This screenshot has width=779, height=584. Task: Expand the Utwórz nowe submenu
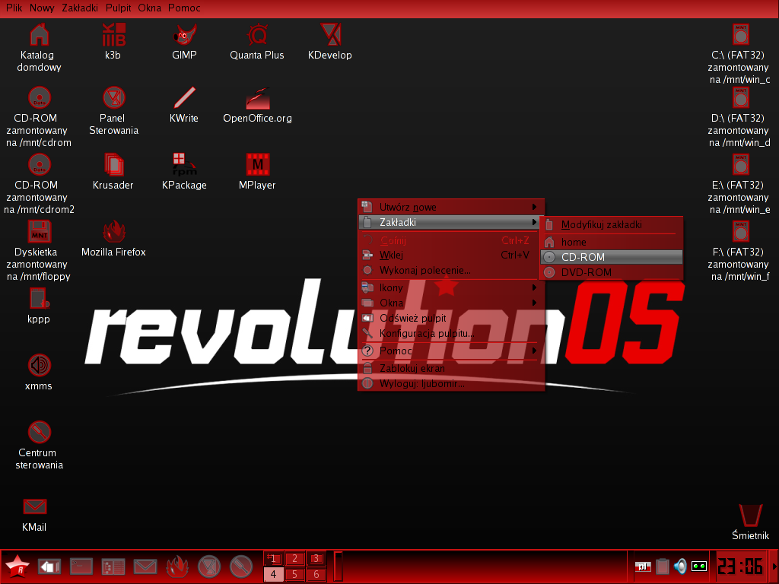(450, 207)
